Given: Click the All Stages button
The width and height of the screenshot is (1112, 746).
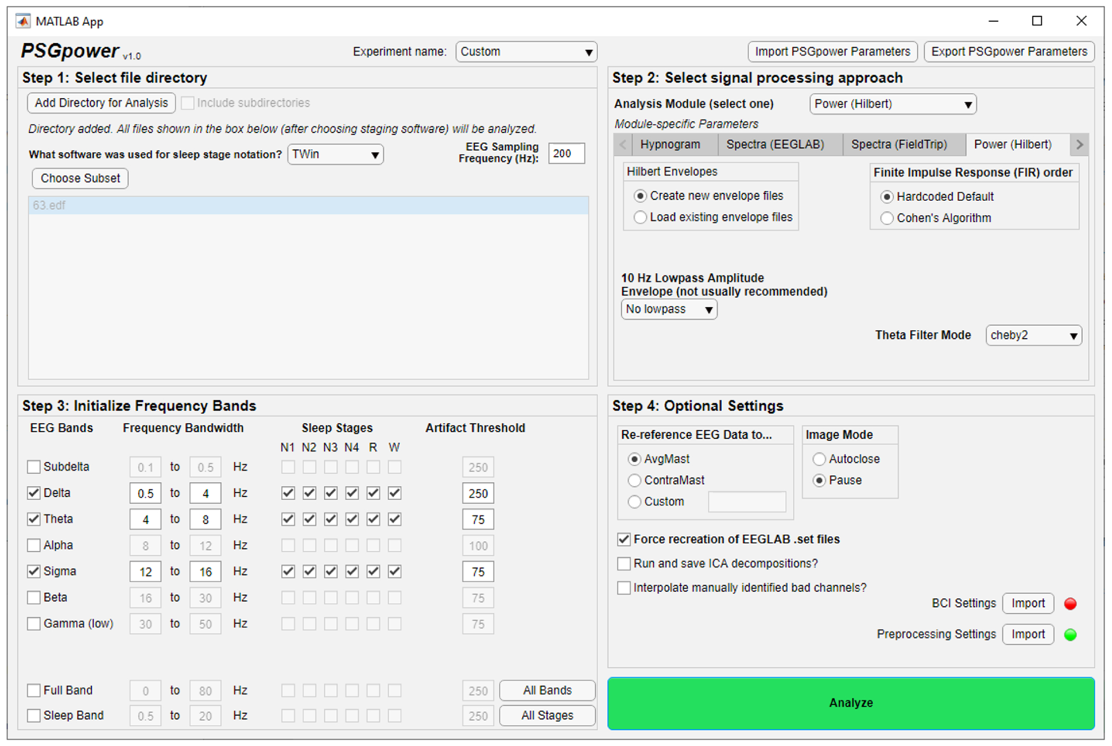Looking at the screenshot, I should tap(547, 715).
